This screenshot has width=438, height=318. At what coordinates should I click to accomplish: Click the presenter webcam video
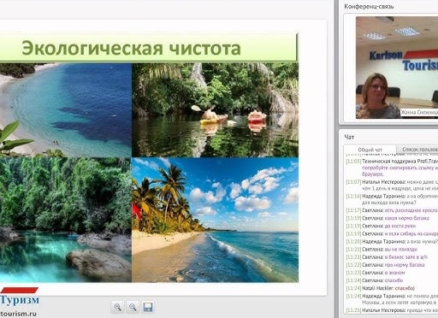[x=397, y=68]
